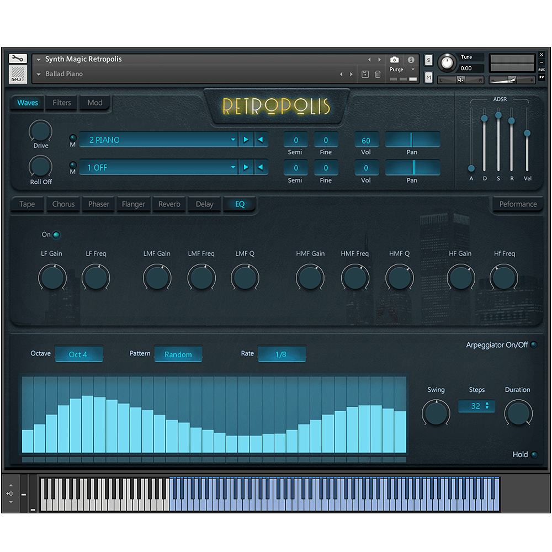Viewport: 552px width, 552px height.
Task: Toggle the Arpeggiator On/Off switch
Action: click(x=534, y=344)
